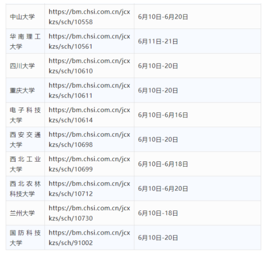This screenshot has height=253, width=265.
Task: Click the date 6月10日-18日 for 兰州大学
Action: coord(158,213)
